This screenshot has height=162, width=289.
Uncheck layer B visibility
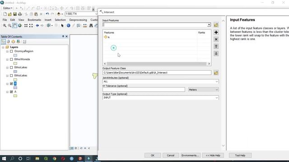click(x=11, y=84)
